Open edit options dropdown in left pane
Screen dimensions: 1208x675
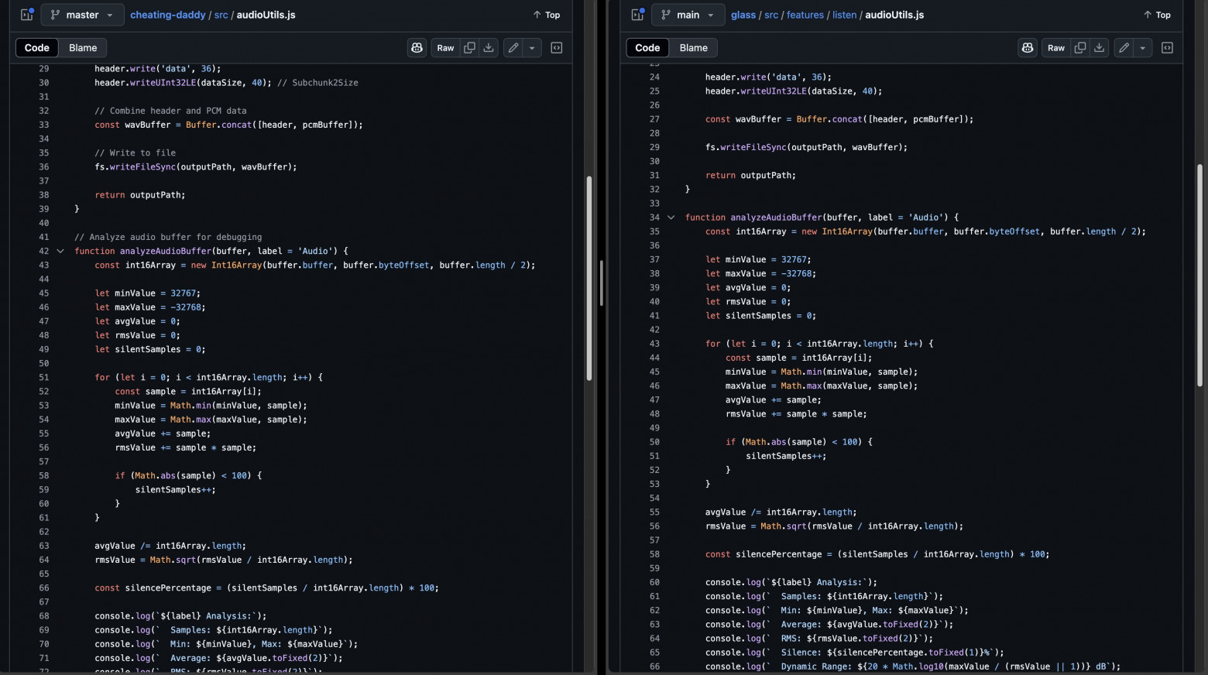point(532,48)
